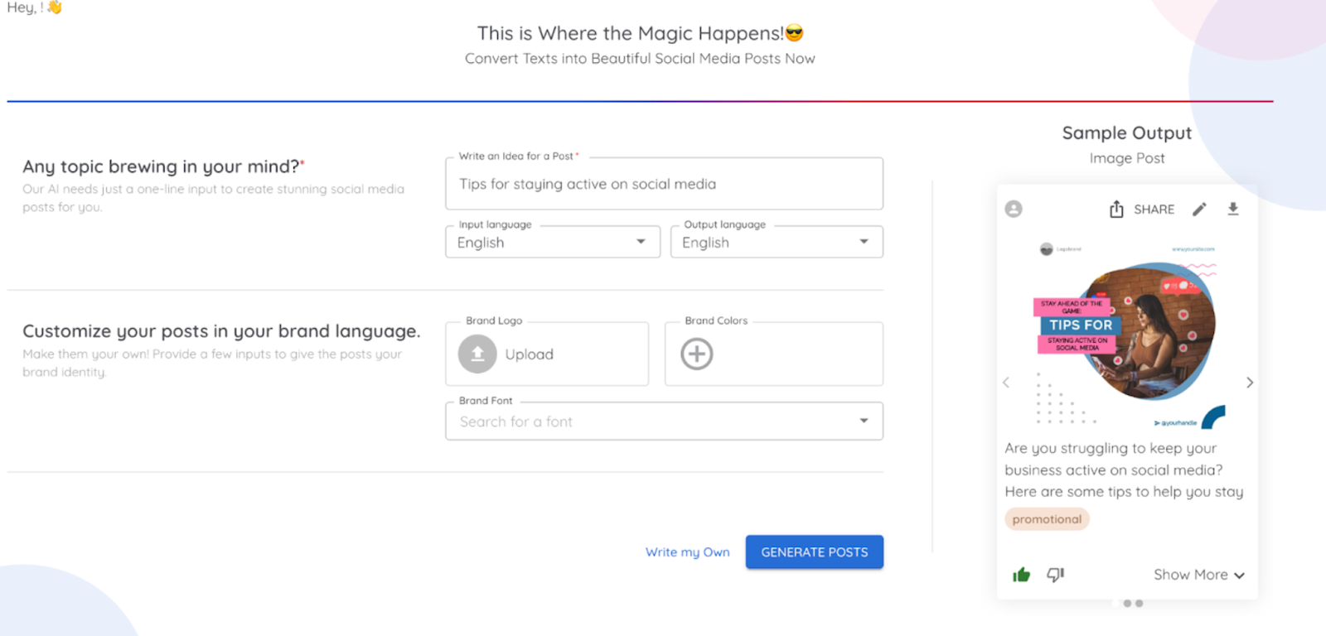This screenshot has width=1326, height=636.
Task: Select the pencil edit icon
Action: [1199, 209]
